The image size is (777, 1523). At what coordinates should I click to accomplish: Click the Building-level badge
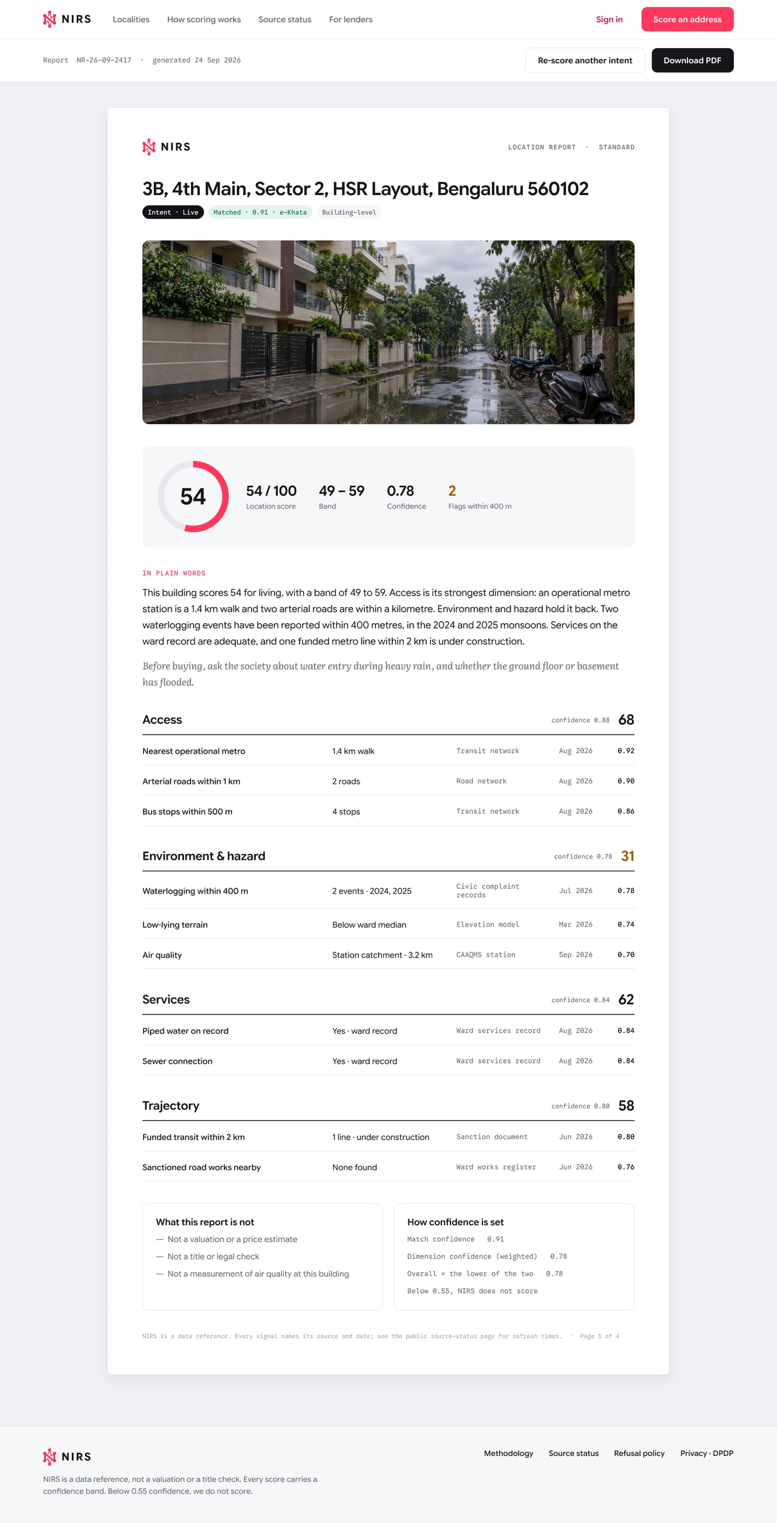pyautogui.click(x=349, y=212)
